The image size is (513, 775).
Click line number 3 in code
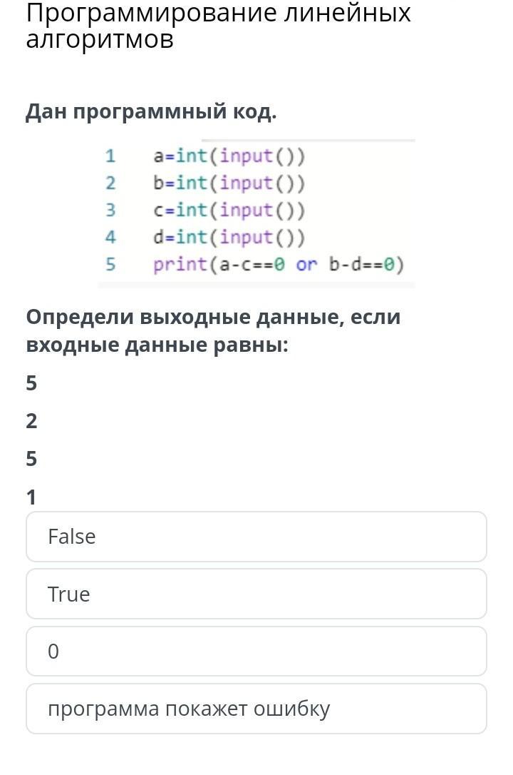point(110,210)
